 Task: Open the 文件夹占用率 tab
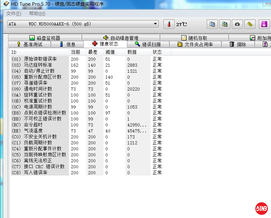tap(195, 44)
